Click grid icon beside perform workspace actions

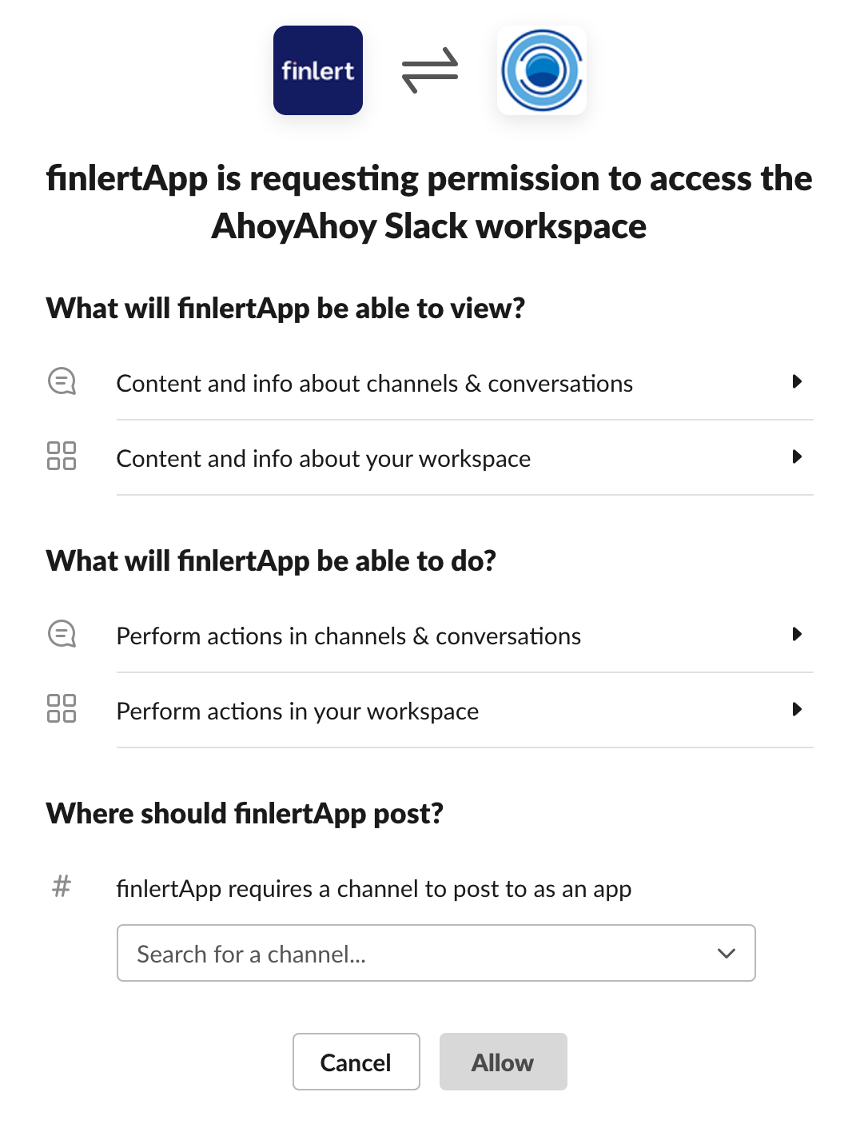click(62, 708)
